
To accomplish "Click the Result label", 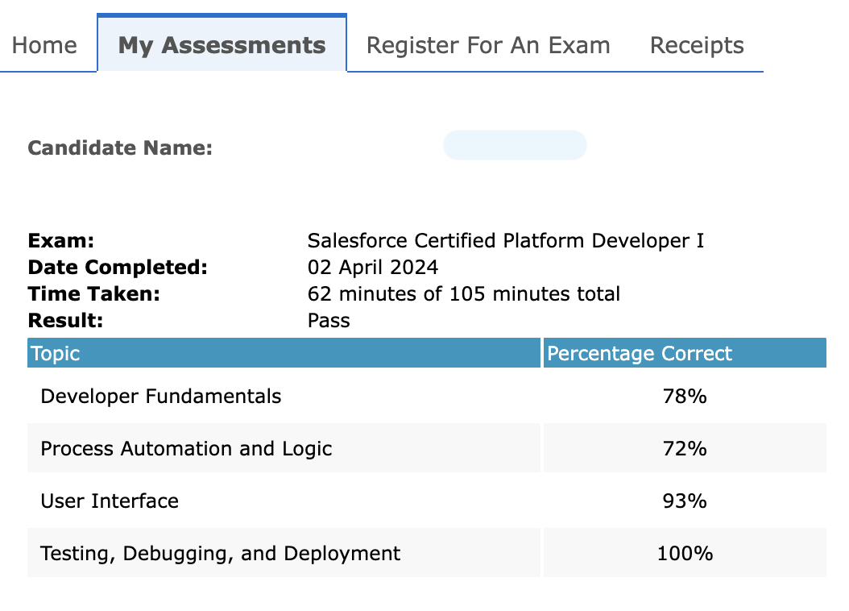I will [65, 321].
